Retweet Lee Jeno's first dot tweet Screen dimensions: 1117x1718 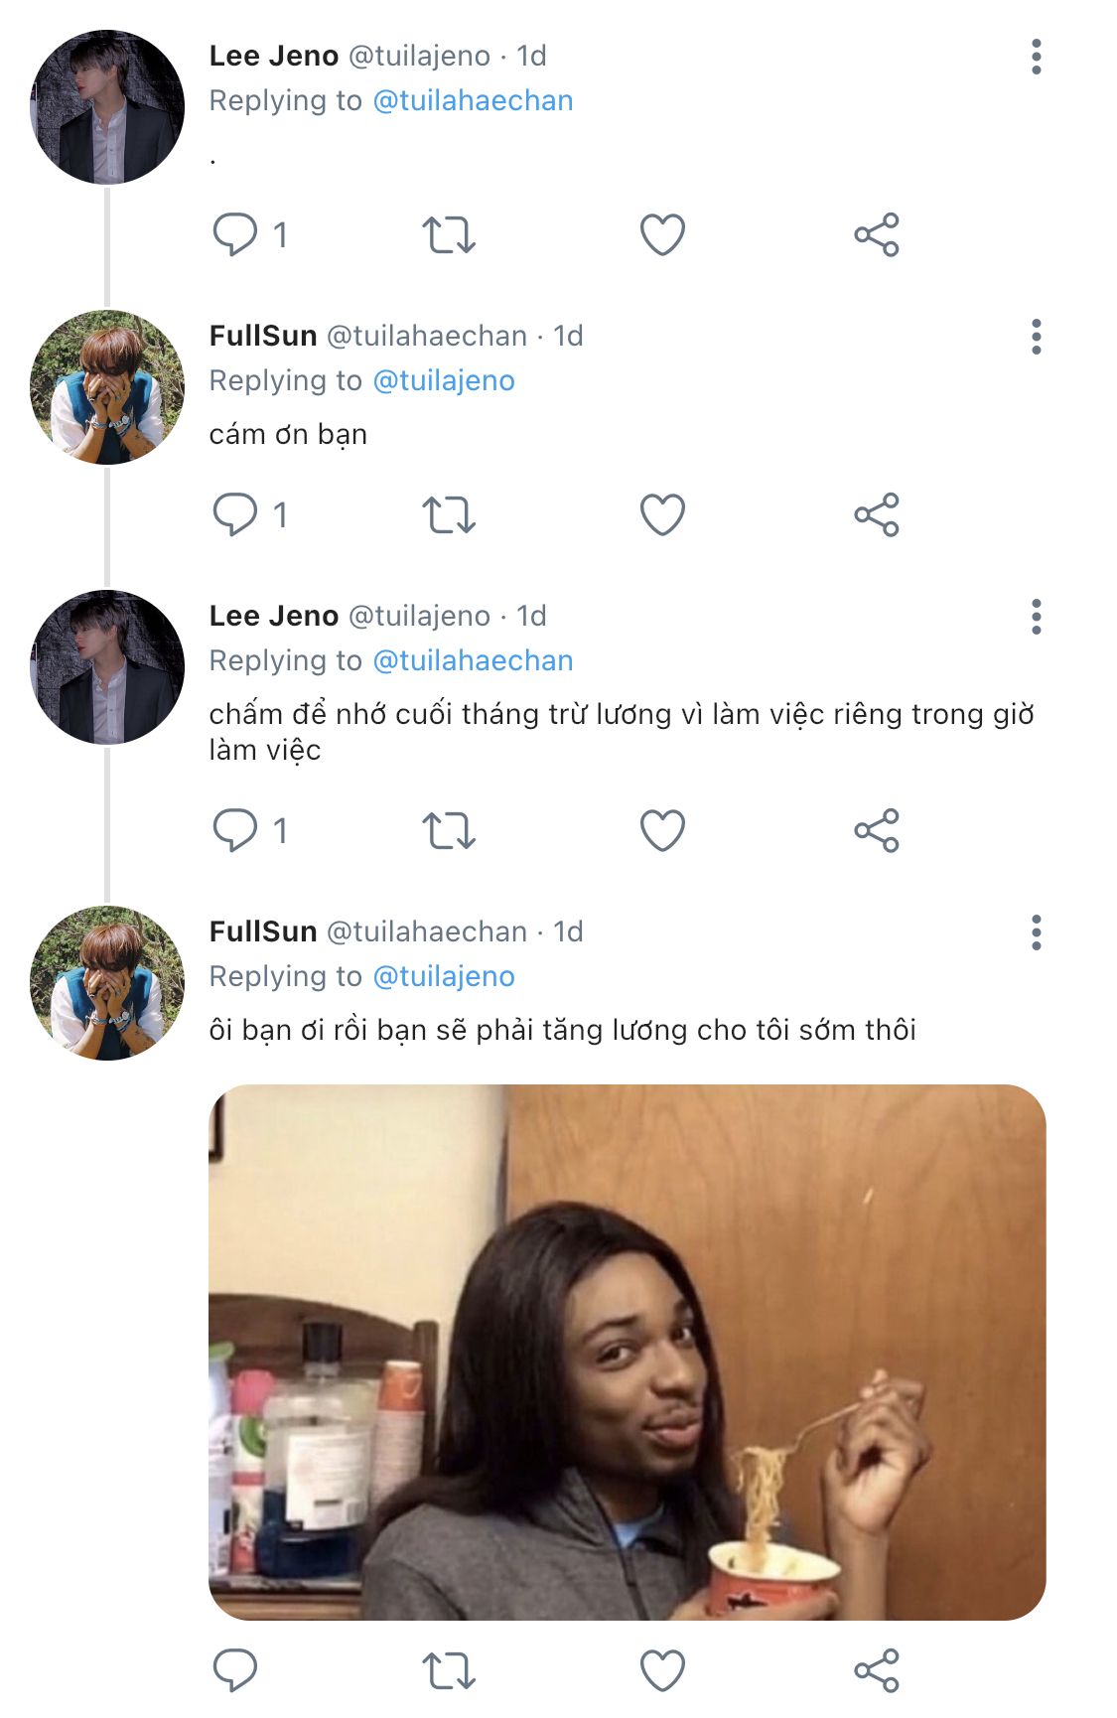[x=449, y=235]
